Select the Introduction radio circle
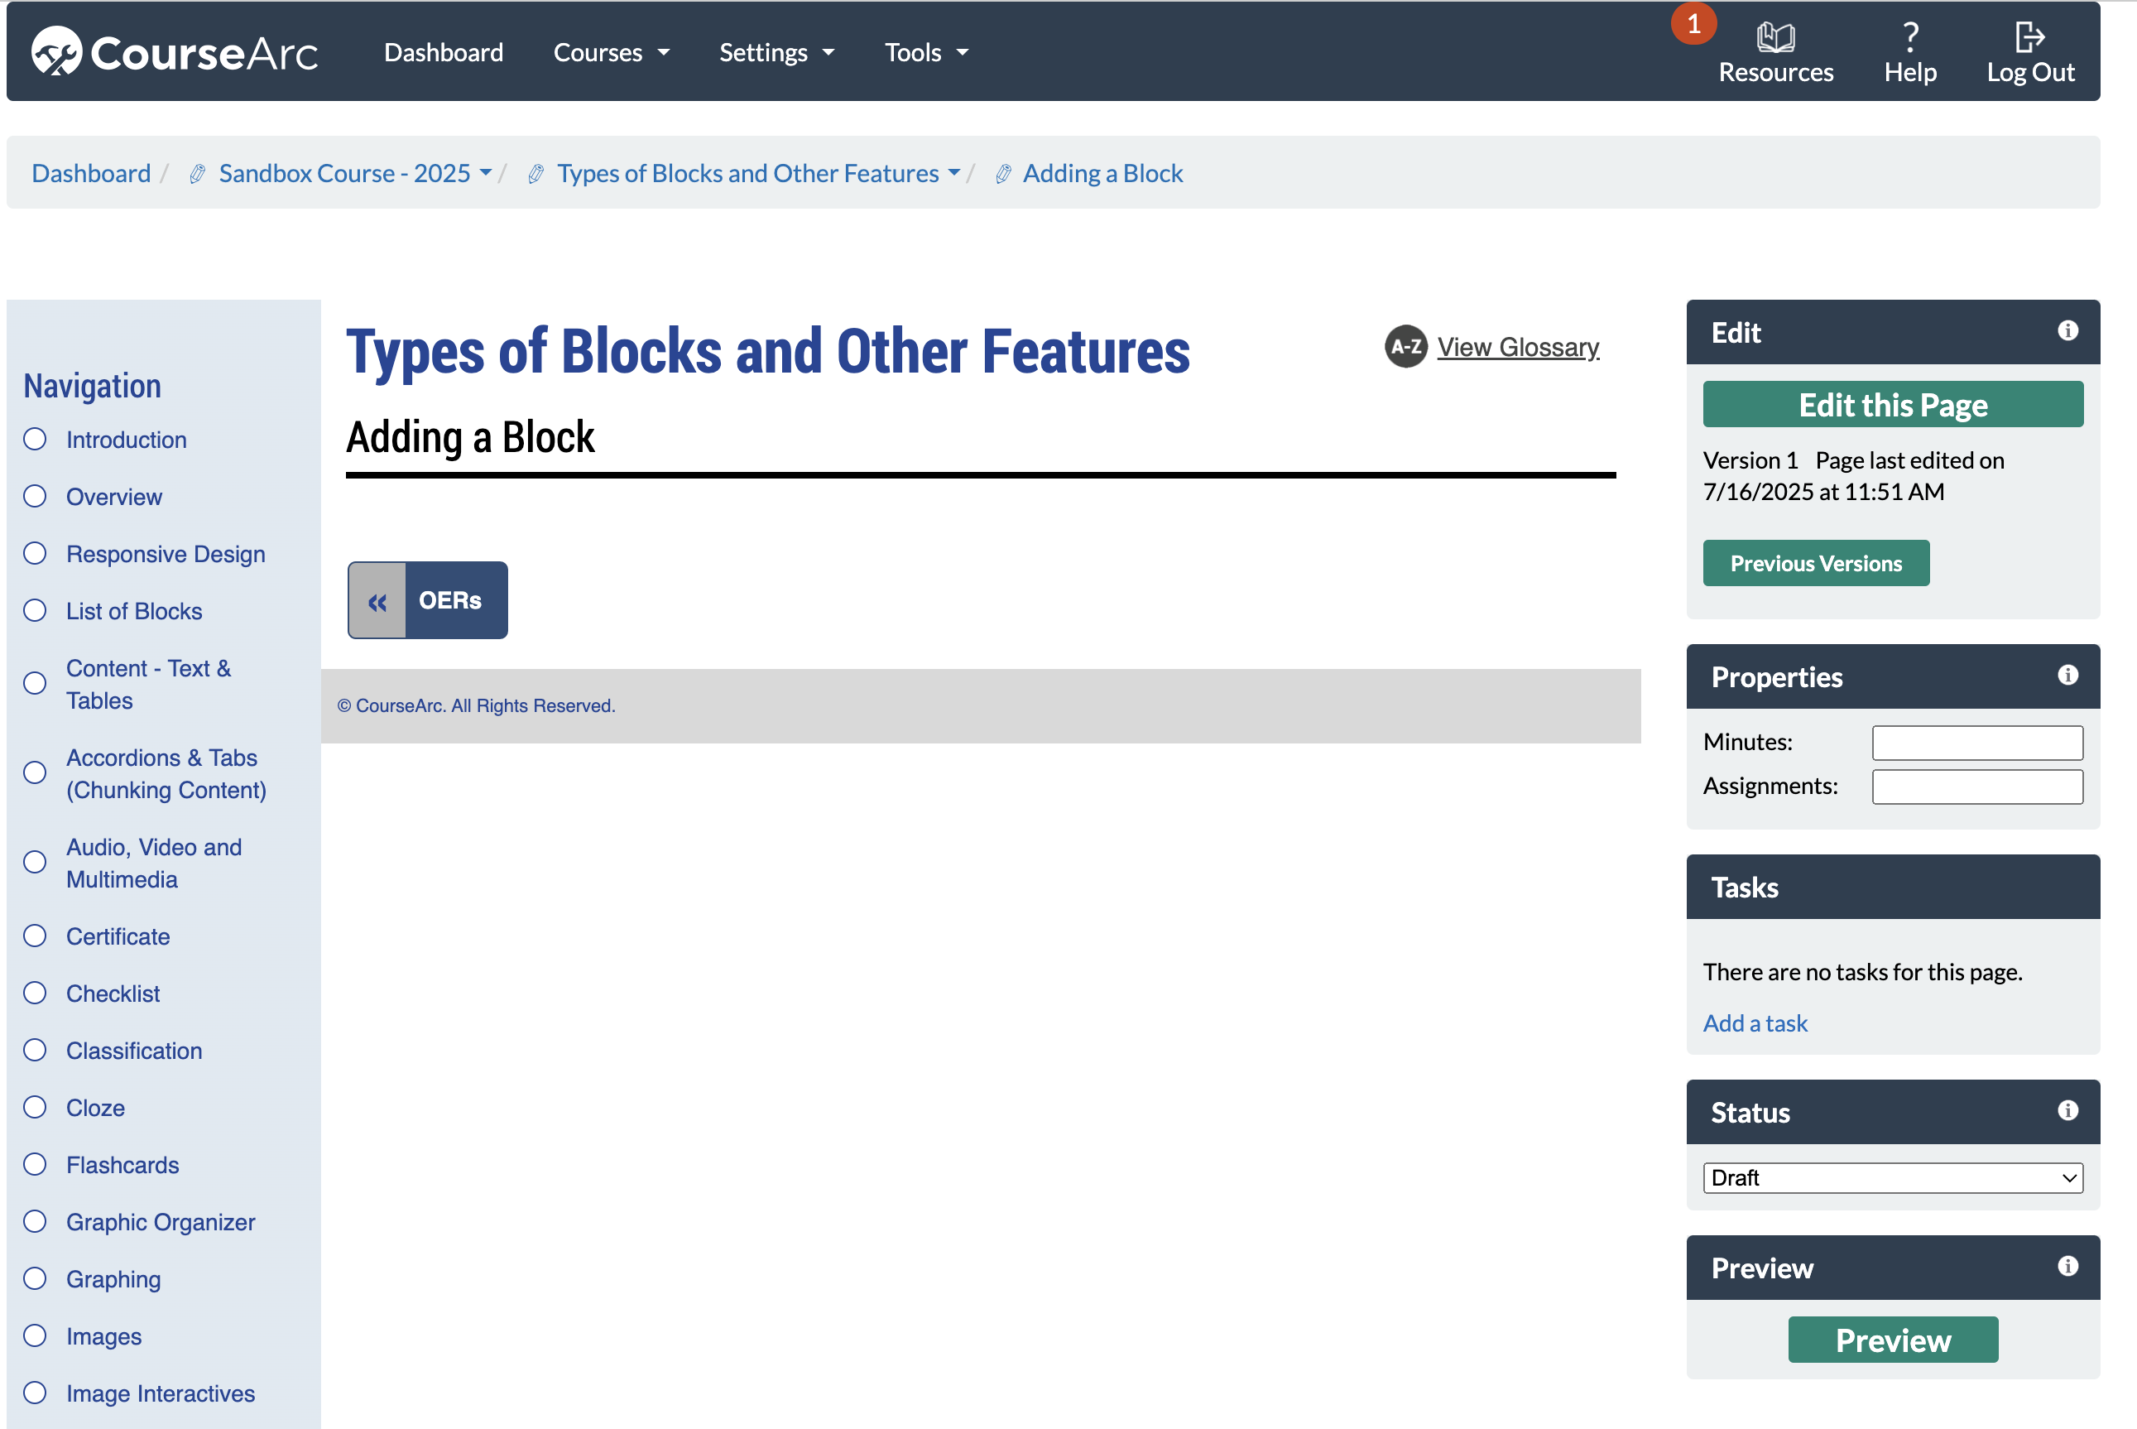The image size is (2137, 1429). tap(35, 440)
